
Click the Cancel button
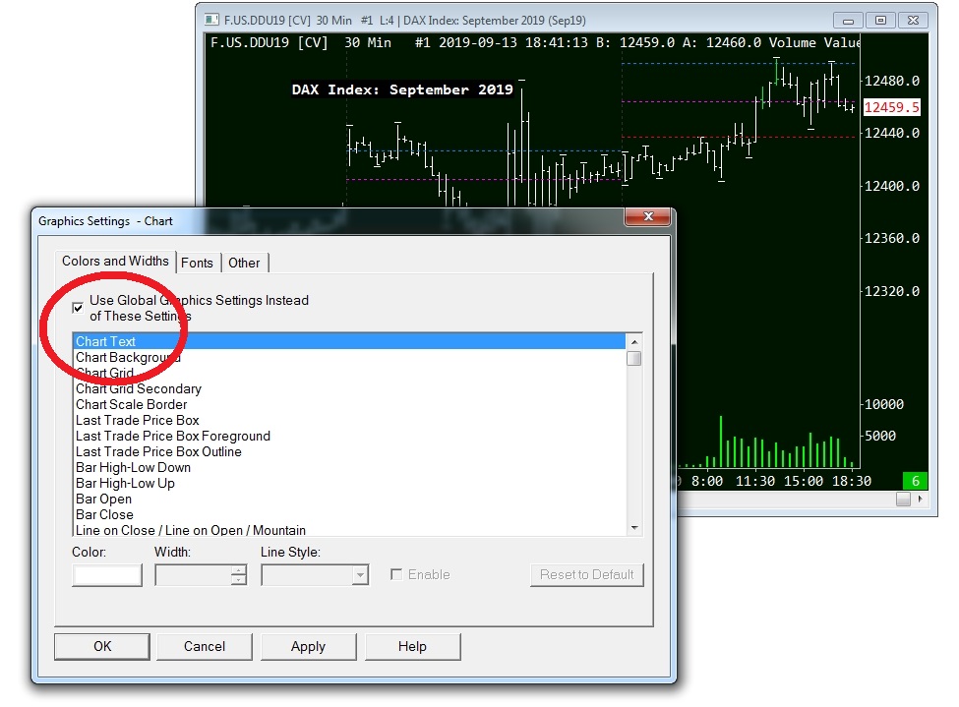[x=205, y=646]
